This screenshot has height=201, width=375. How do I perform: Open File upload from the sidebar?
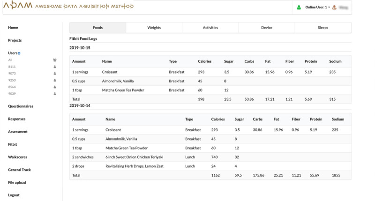(x=17, y=182)
